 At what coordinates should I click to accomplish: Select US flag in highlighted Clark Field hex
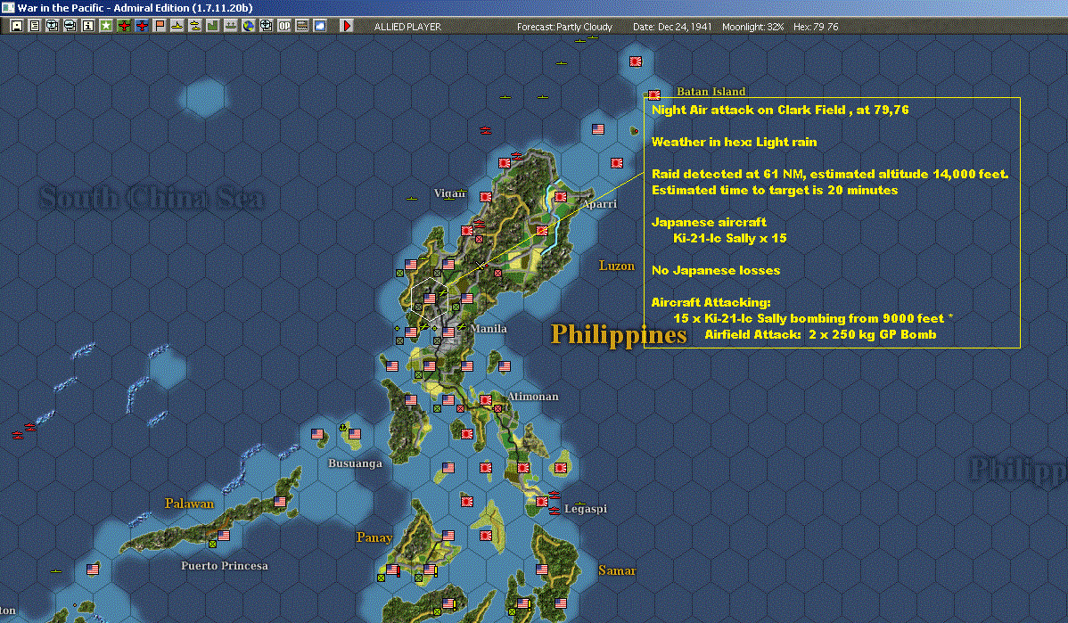(430, 299)
